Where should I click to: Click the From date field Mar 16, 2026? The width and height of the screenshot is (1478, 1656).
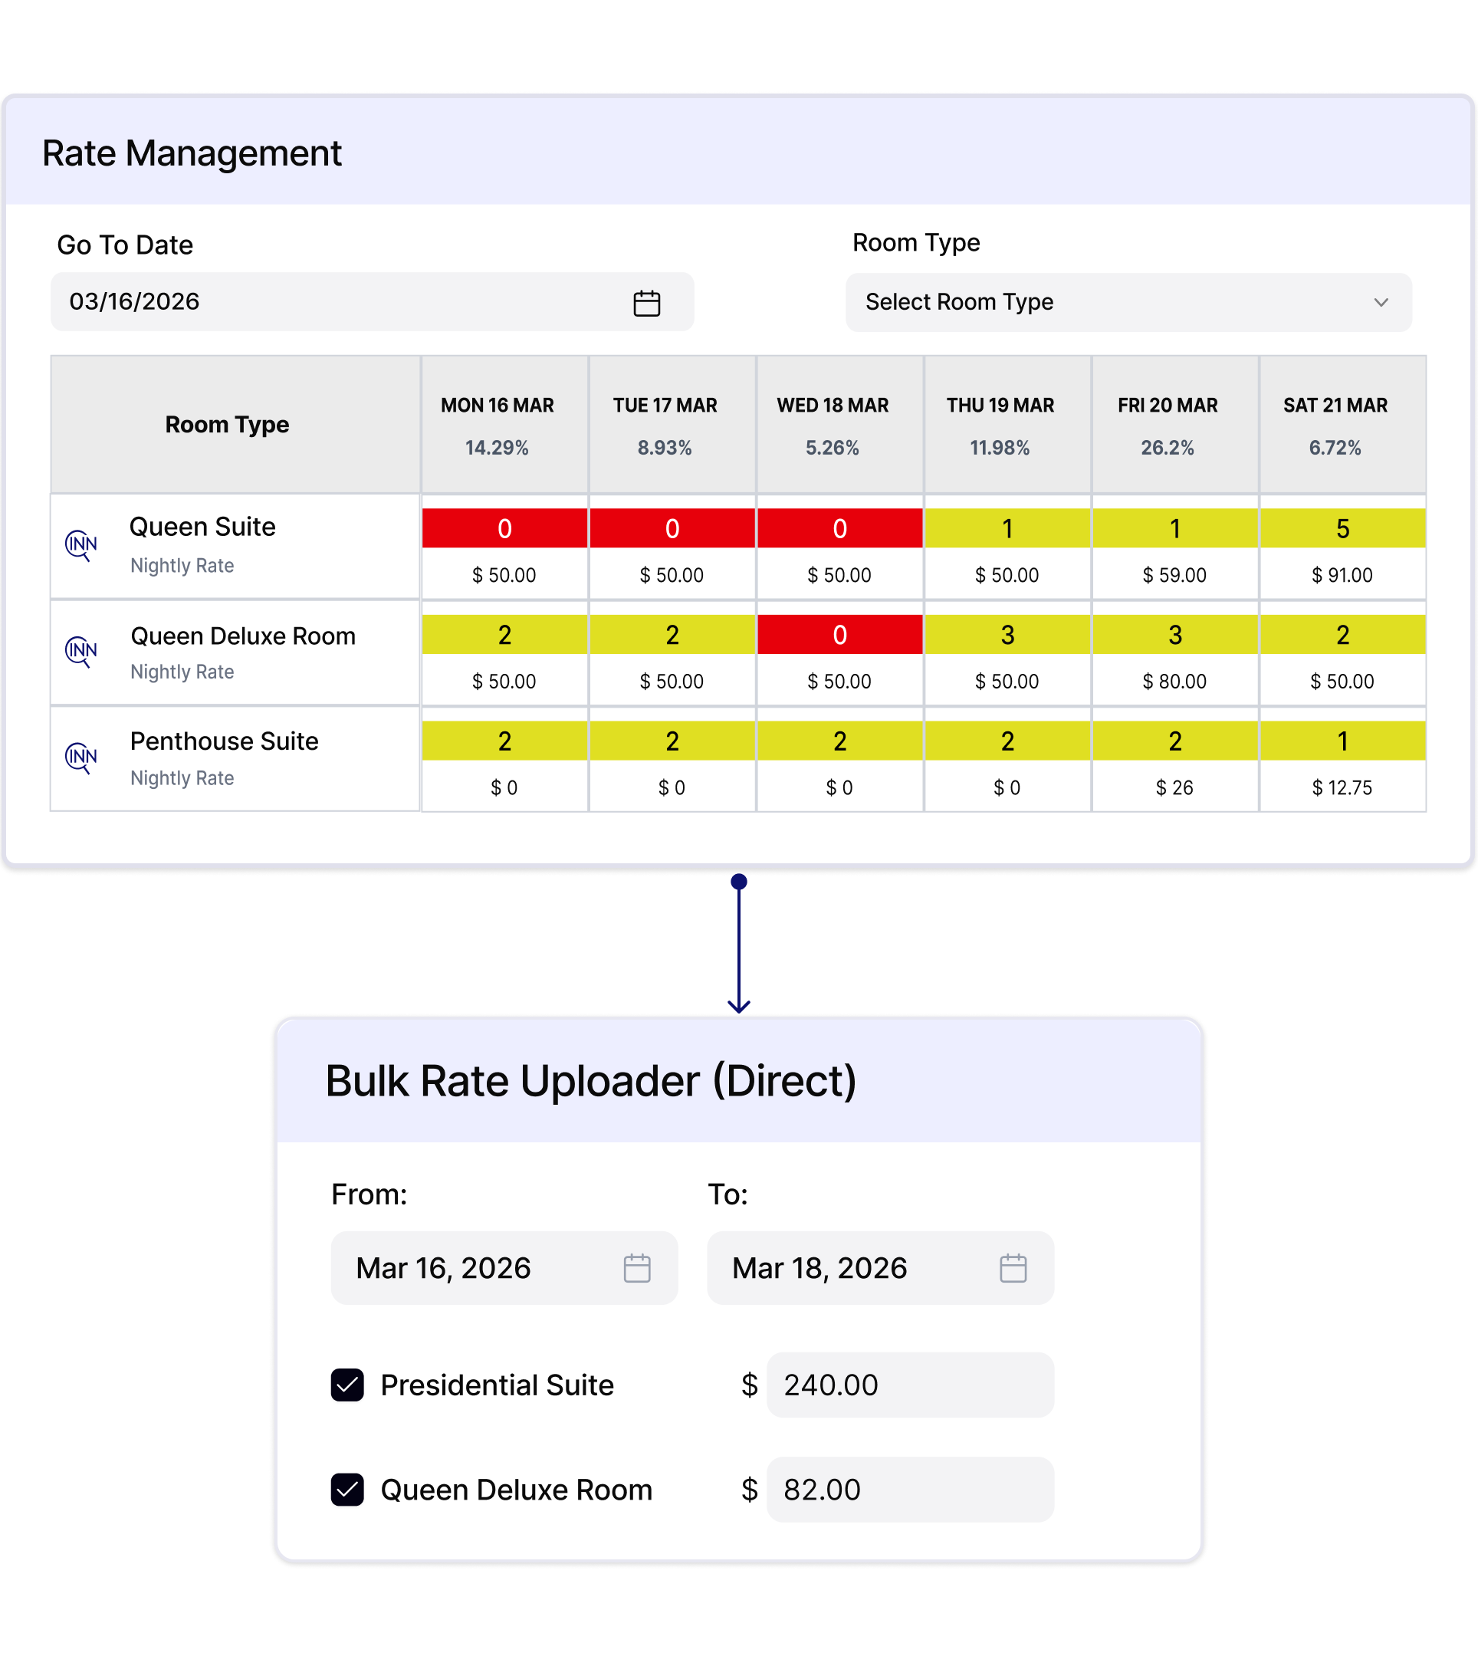[504, 1268]
